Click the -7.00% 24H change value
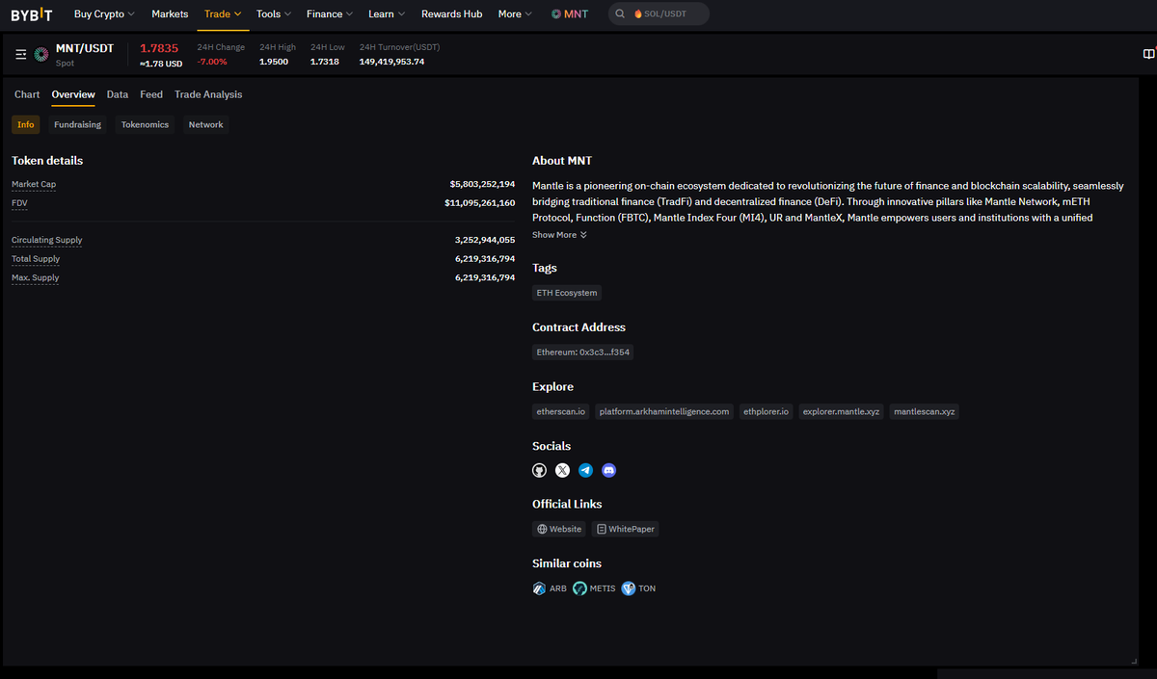 tap(212, 62)
